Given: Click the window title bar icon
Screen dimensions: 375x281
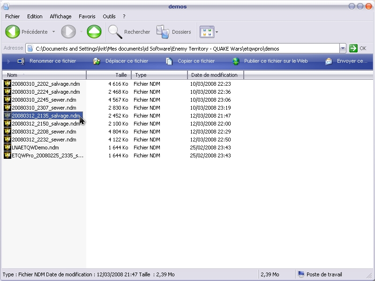Looking at the screenshot, I should coord(7,6).
